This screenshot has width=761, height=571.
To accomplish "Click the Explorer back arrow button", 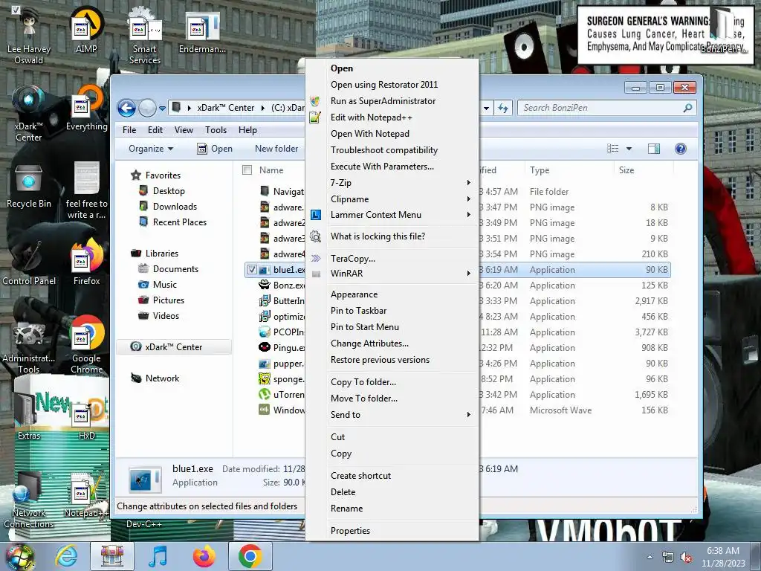I will [x=126, y=108].
